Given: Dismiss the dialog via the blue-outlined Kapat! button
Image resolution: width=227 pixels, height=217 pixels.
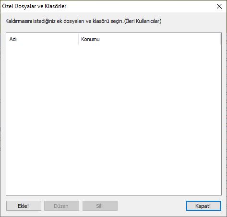Looking at the screenshot, I should point(203,206).
